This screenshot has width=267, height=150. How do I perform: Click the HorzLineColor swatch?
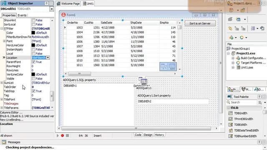(x=33, y=45)
